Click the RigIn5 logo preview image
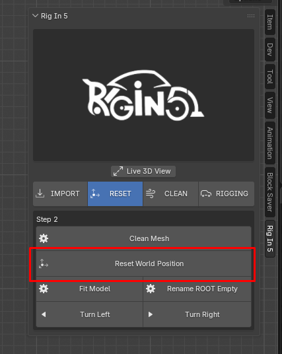The height and width of the screenshot is (354, 282). click(143, 95)
